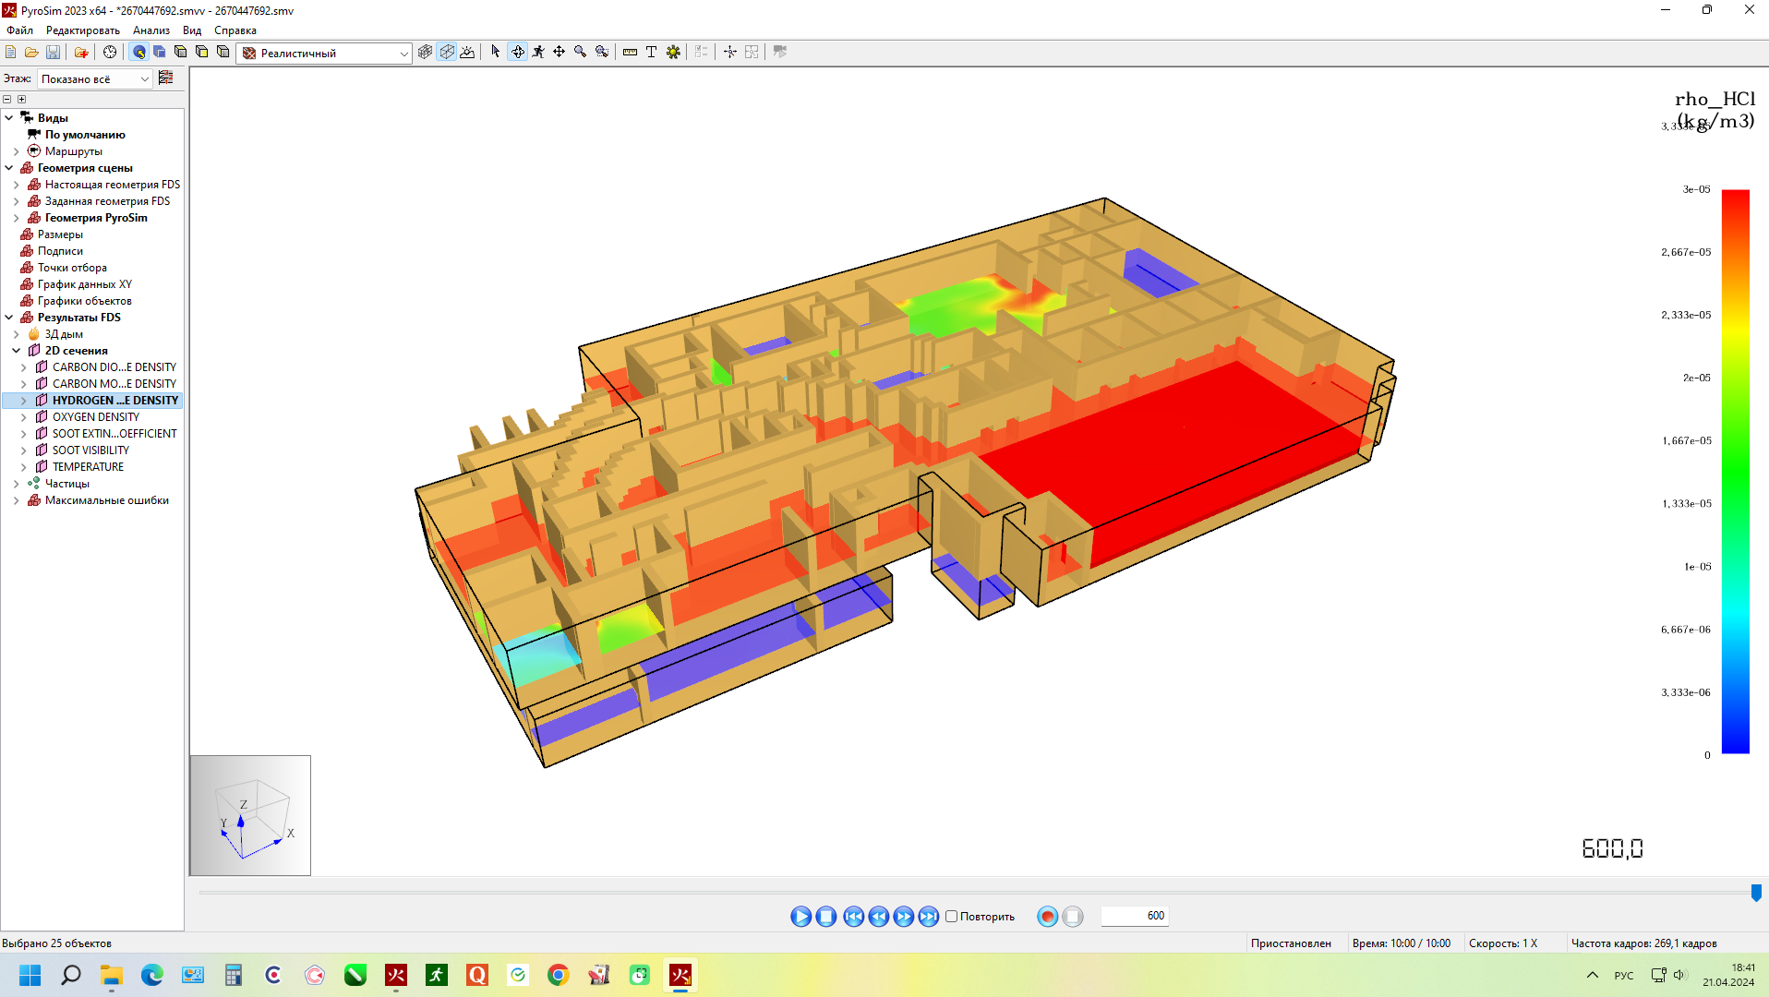Open the Редактировать menu

[82, 30]
